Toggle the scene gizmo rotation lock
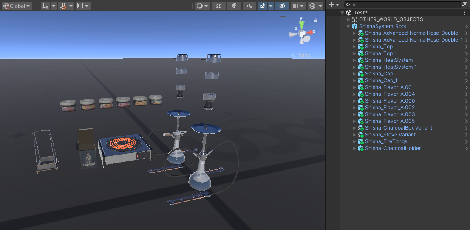Viewport: 470px width, 230px height. [x=315, y=20]
